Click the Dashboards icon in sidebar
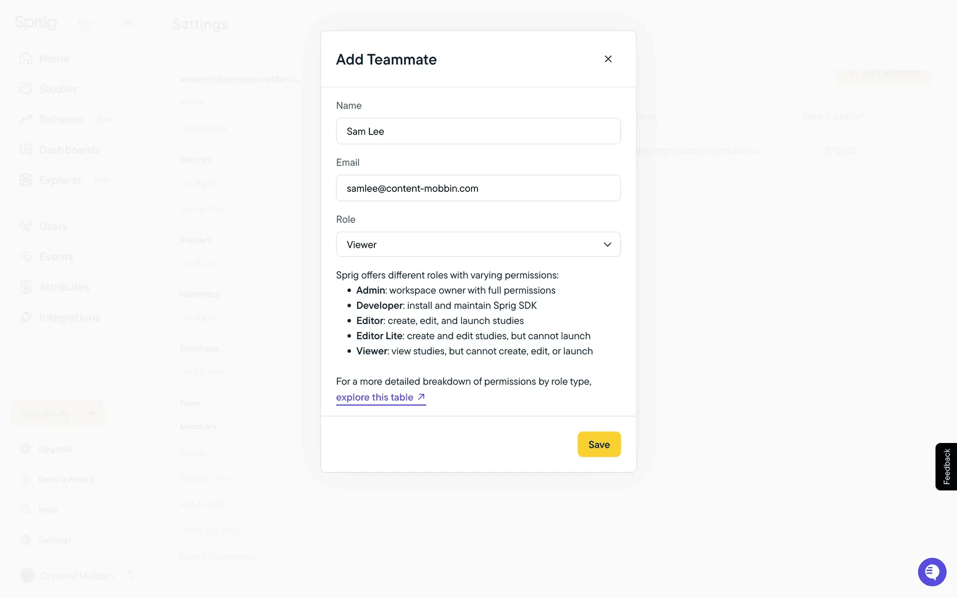This screenshot has width=957, height=598. coord(26,149)
